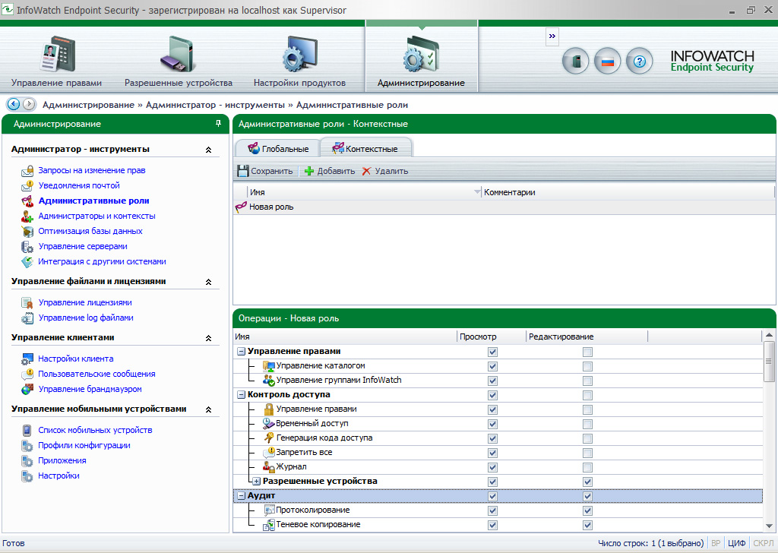Select the Контекстные tab
Image resolution: width=778 pixels, height=553 pixels.
click(365, 149)
